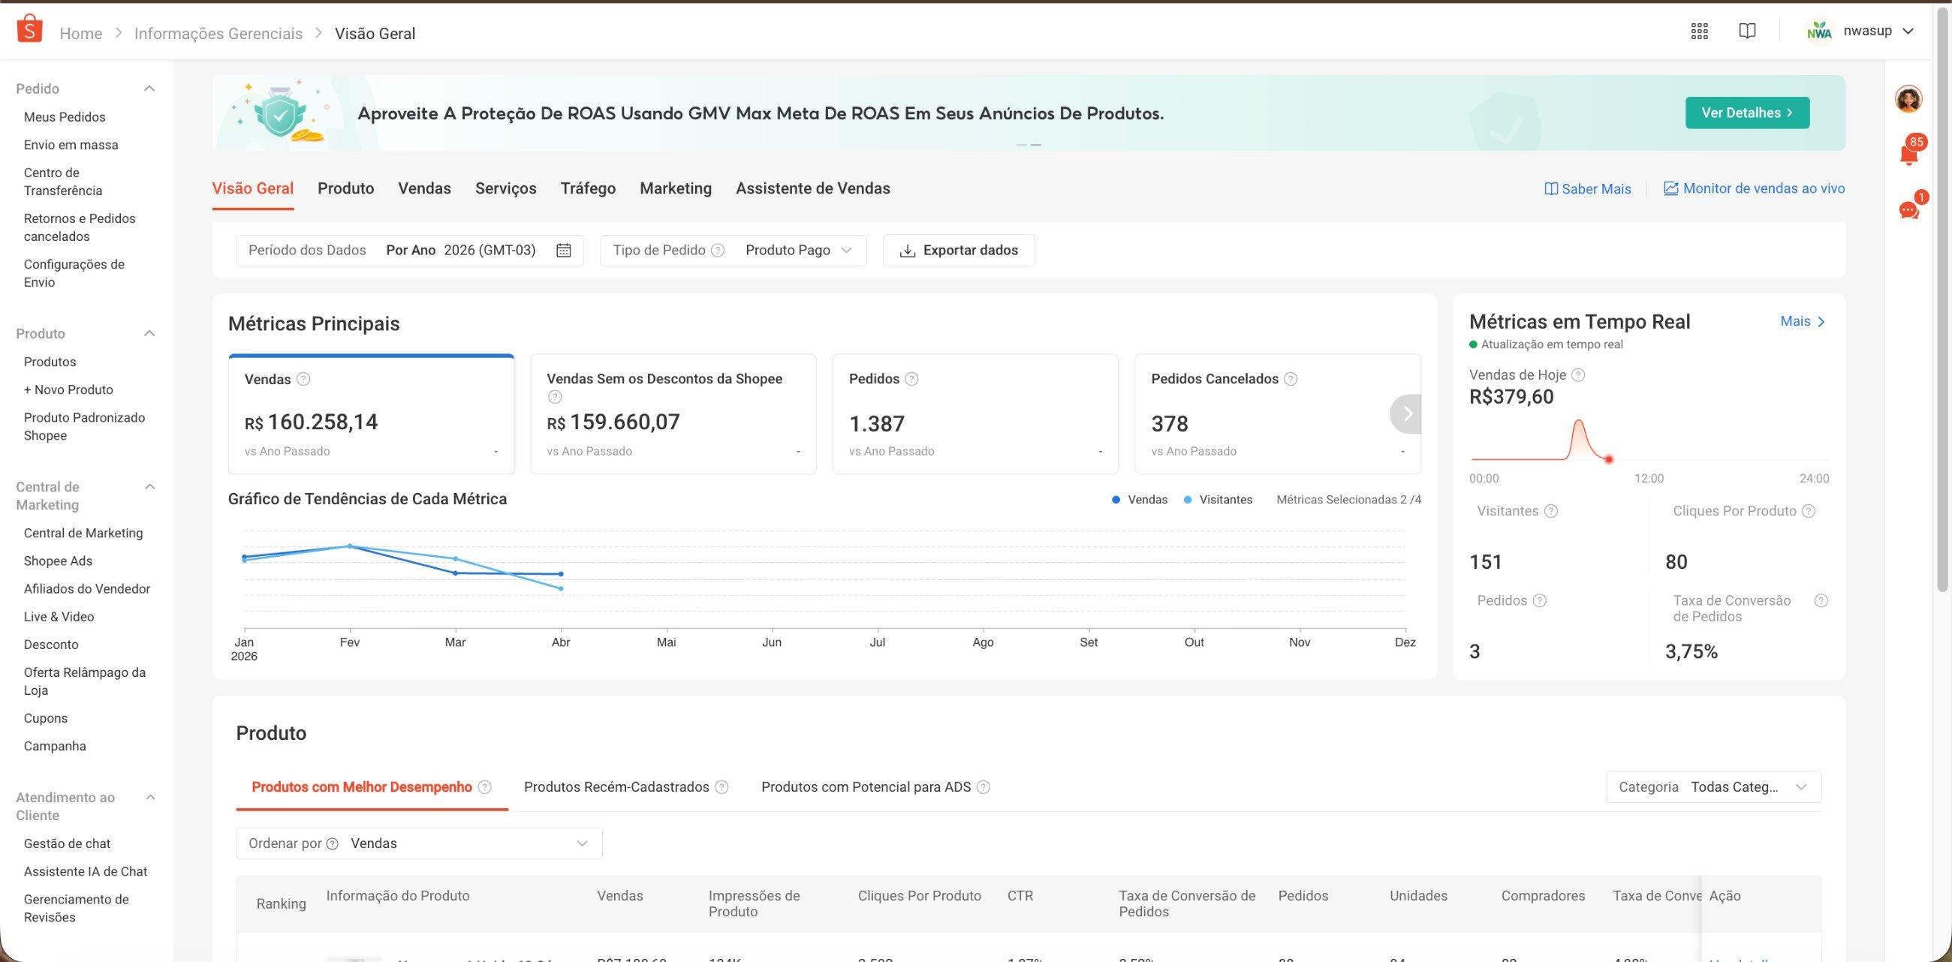This screenshot has width=1952, height=962.
Task: Switch to the Tráfego tab
Action: tap(588, 188)
